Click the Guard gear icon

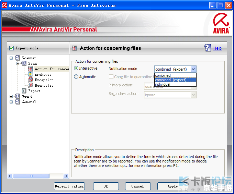tap(17, 96)
